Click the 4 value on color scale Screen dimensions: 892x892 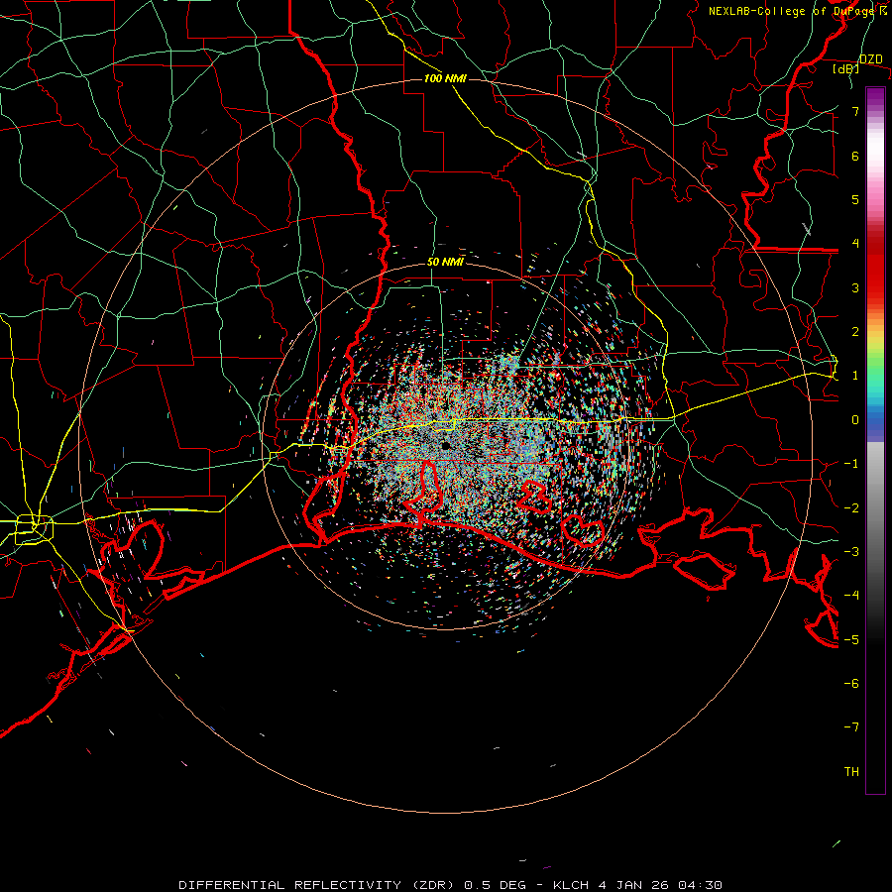(x=855, y=244)
